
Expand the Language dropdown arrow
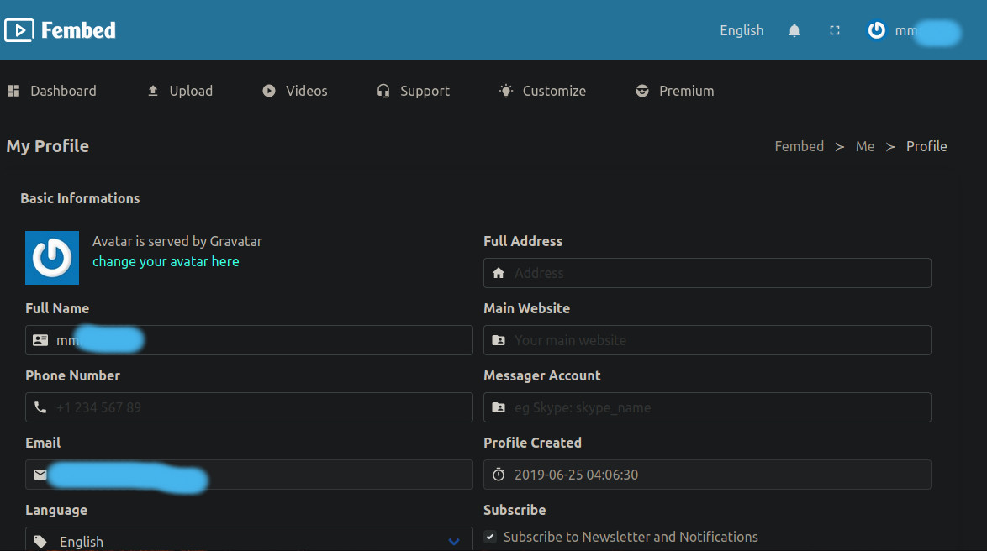click(454, 542)
